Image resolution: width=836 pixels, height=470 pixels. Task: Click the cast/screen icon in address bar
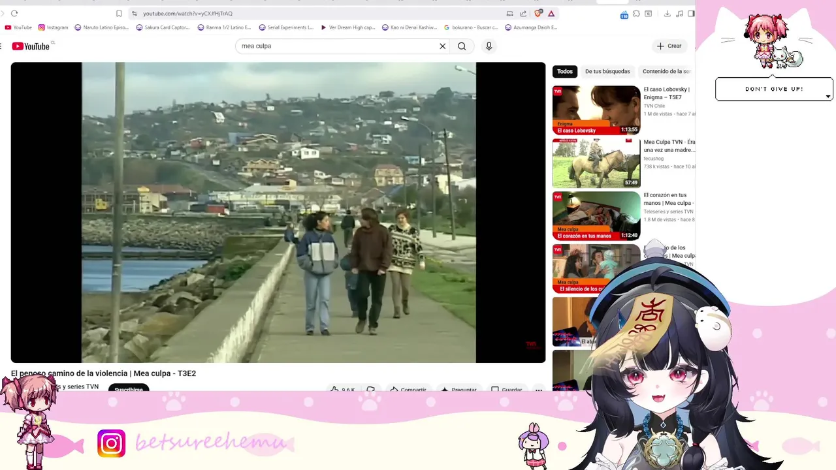(x=509, y=13)
